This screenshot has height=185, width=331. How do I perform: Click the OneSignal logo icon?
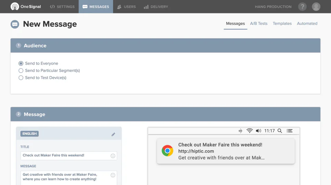coord(15,7)
